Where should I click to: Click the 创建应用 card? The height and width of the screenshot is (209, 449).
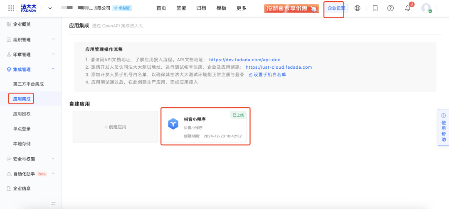pyautogui.click(x=115, y=127)
